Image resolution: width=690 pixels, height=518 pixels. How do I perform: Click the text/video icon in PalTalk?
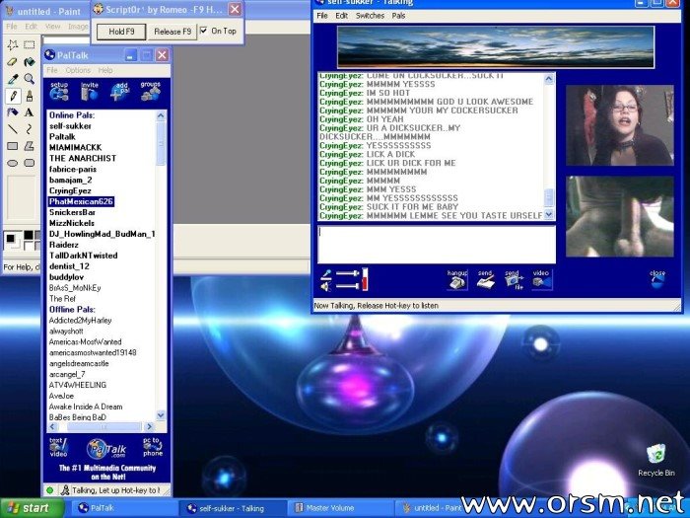(58, 447)
